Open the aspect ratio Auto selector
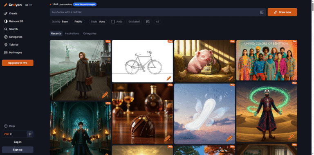 (117, 22)
